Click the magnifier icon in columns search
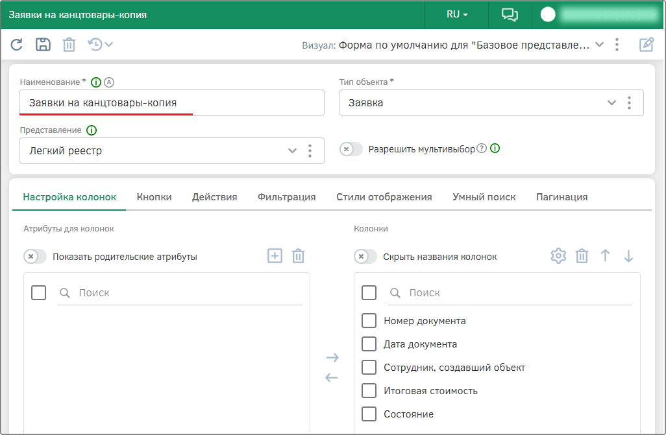 [395, 293]
